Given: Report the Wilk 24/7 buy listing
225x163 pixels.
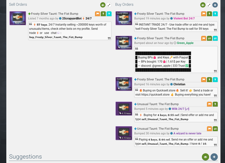Looking at the screenshot, I should coord(210,104).
